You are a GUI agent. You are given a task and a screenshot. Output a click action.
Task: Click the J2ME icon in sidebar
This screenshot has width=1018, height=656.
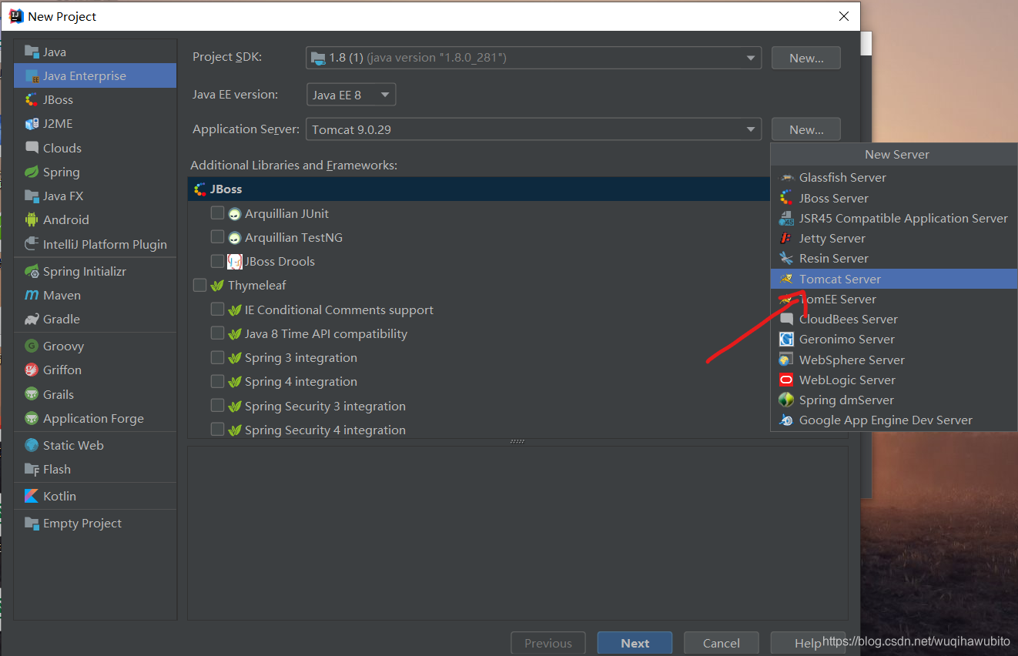[x=32, y=123]
